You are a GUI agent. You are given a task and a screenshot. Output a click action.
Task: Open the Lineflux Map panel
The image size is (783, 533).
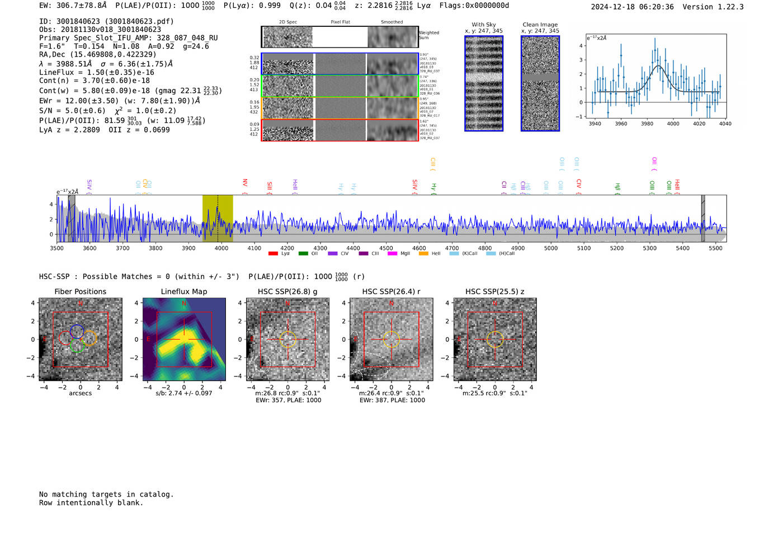tap(184, 339)
